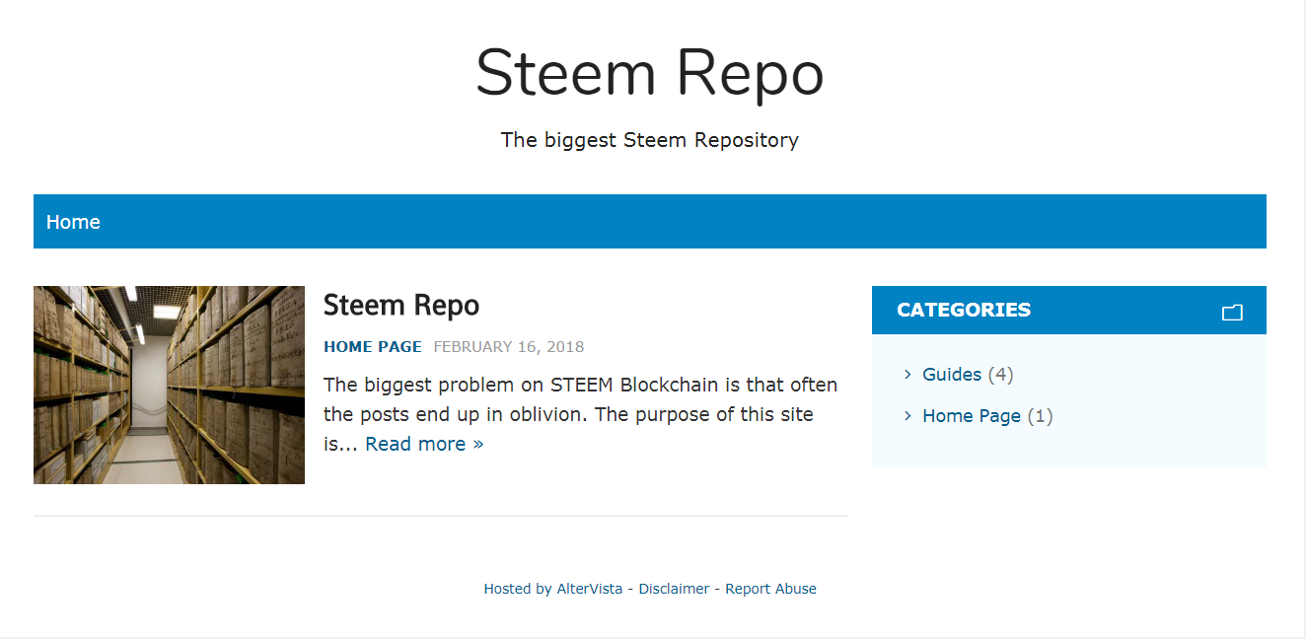
Task: Open the Steem Repo post heading
Action: (400, 305)
